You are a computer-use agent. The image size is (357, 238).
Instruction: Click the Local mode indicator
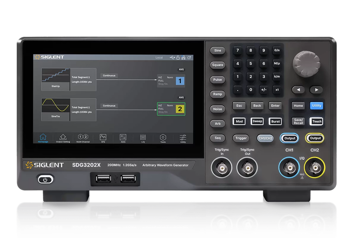159,57
